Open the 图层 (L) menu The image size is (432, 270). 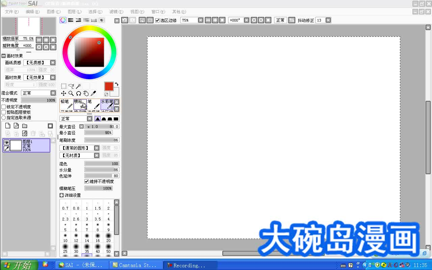click(x=75, y=12)
